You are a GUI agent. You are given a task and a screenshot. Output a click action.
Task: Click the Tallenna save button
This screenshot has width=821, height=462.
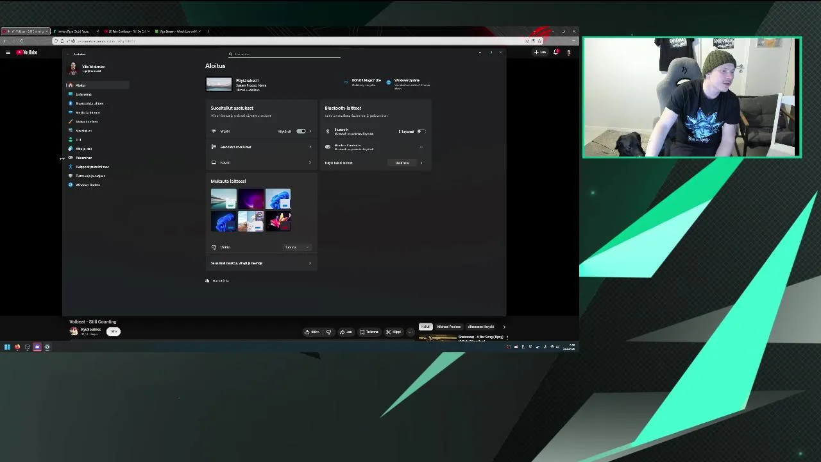tap(369, 332)
